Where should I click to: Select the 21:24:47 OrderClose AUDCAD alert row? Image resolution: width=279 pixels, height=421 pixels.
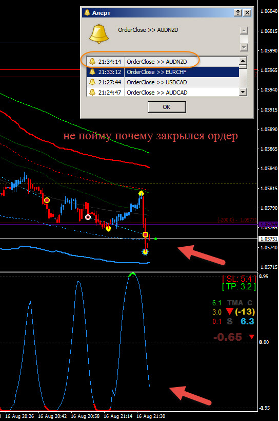point(163,92)
